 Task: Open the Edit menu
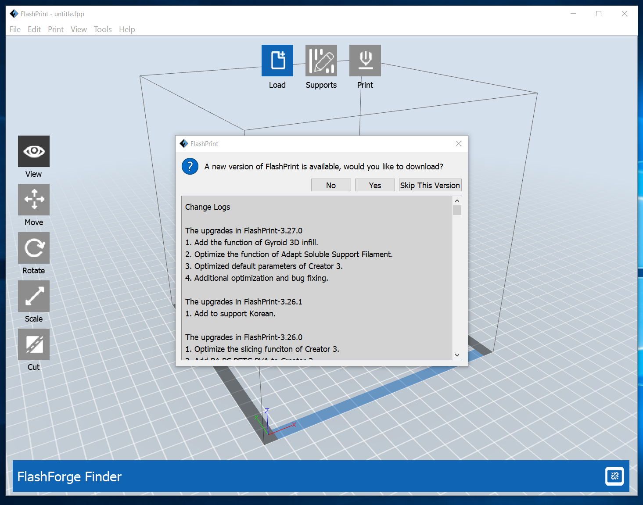point(34,29)
